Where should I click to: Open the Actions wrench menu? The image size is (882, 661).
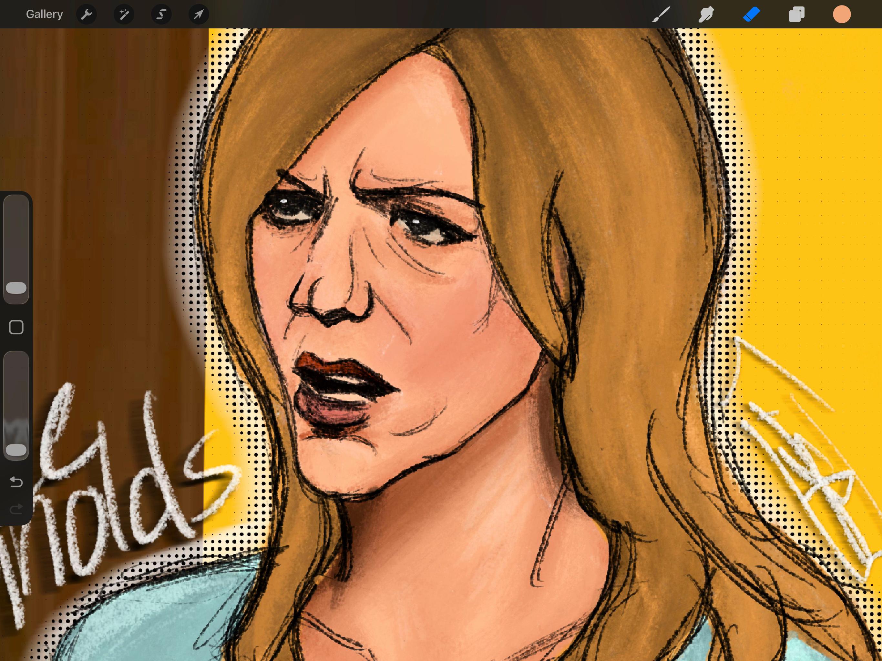pyautogui.click(x=87, y=14)
